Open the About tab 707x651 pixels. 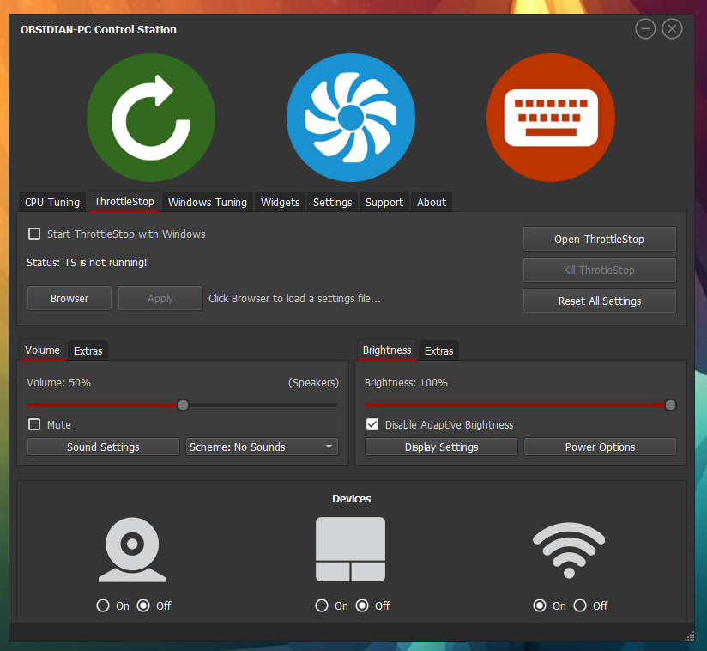point(432,202)
